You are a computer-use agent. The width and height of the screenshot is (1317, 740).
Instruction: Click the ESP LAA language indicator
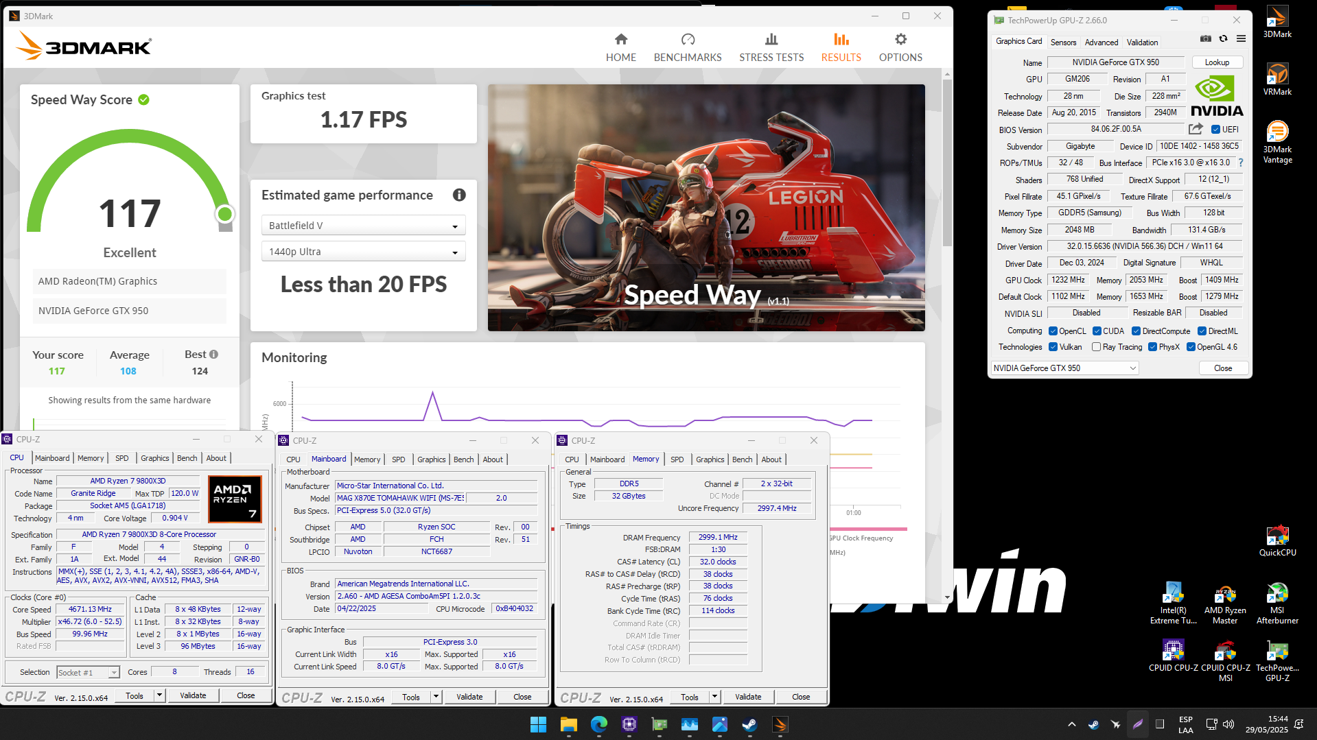(x=1185, y=724)
